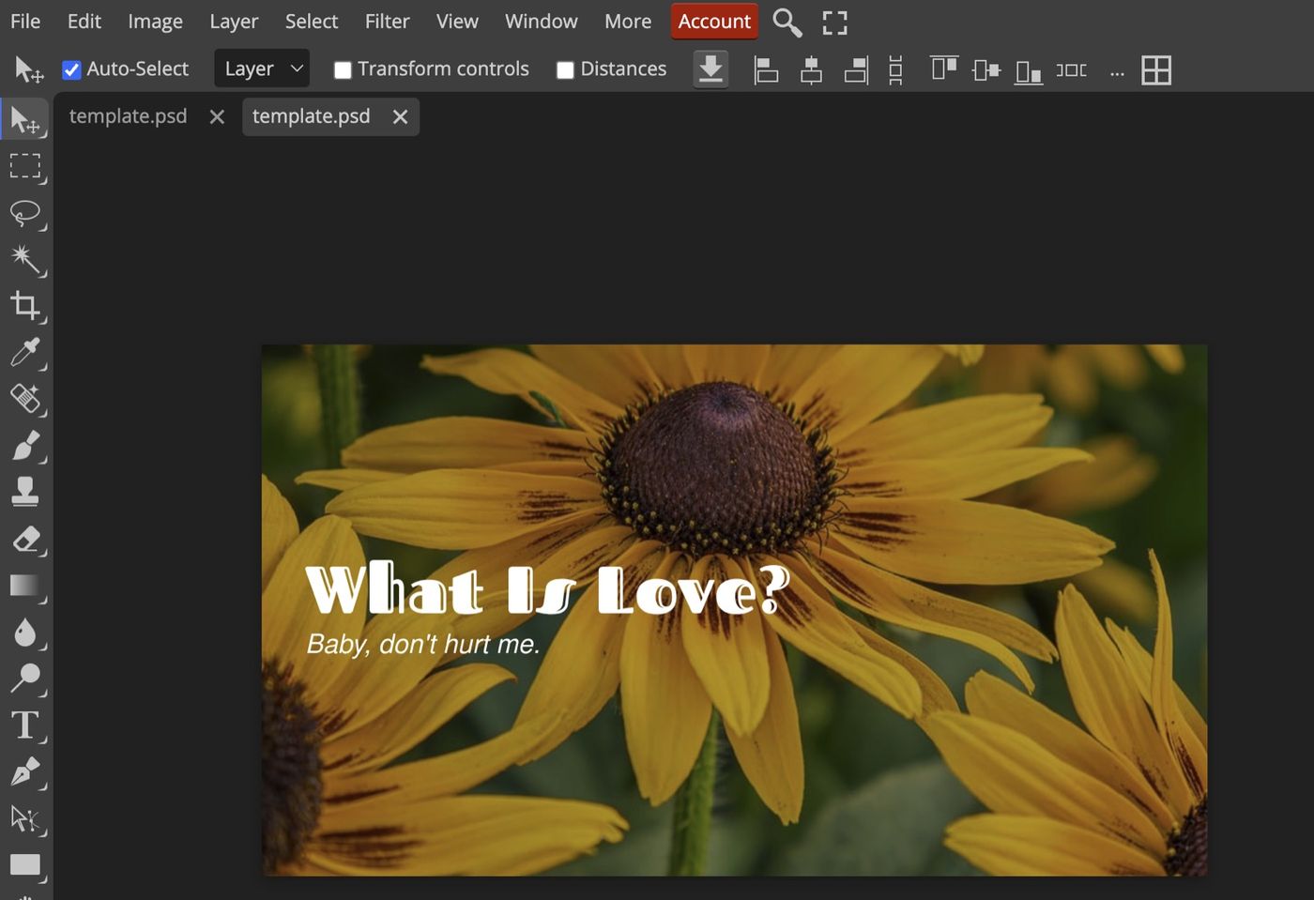Choose the Lasso selection tool

[x=25, y=213]
